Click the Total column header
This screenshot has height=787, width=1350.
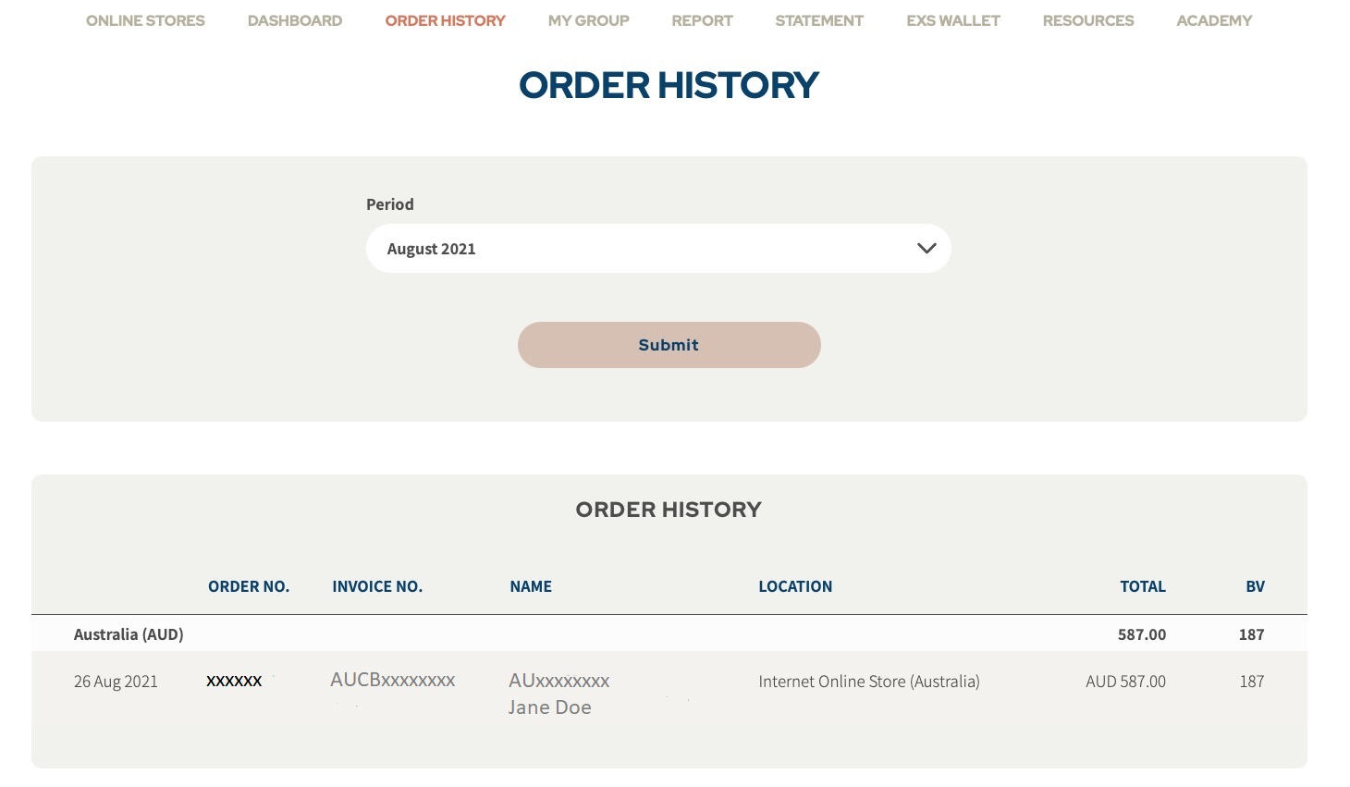coord(1143,586)
